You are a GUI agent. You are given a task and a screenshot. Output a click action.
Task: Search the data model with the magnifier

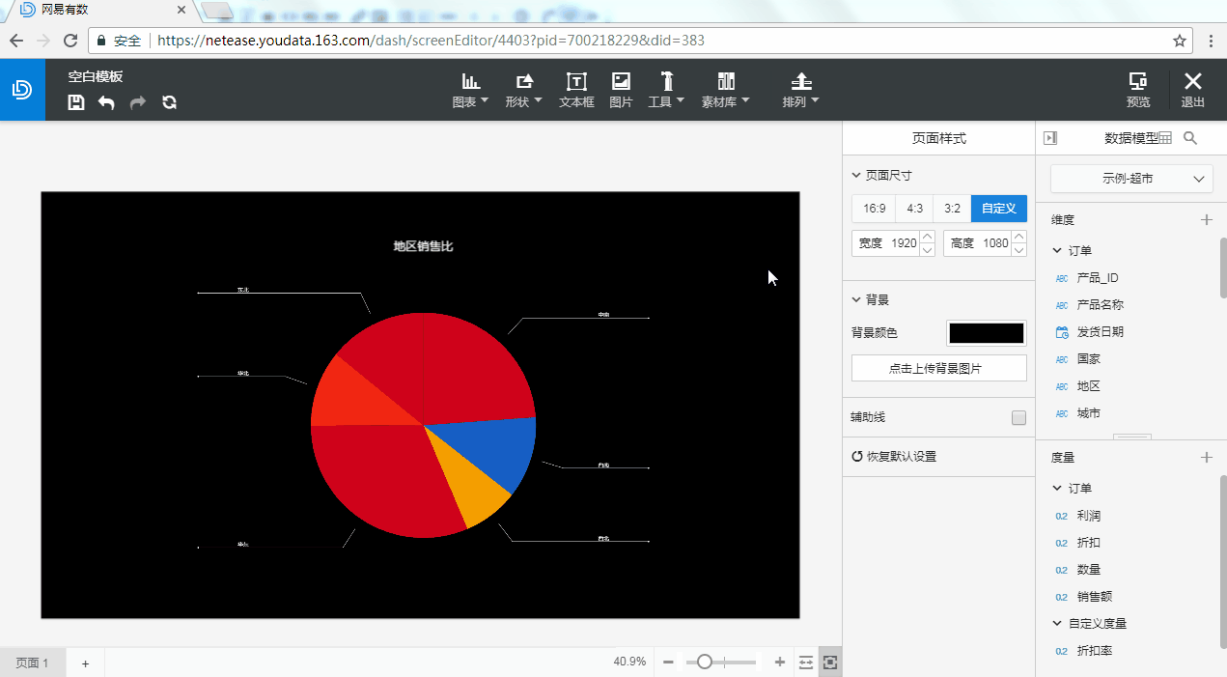click(1190, 138)
